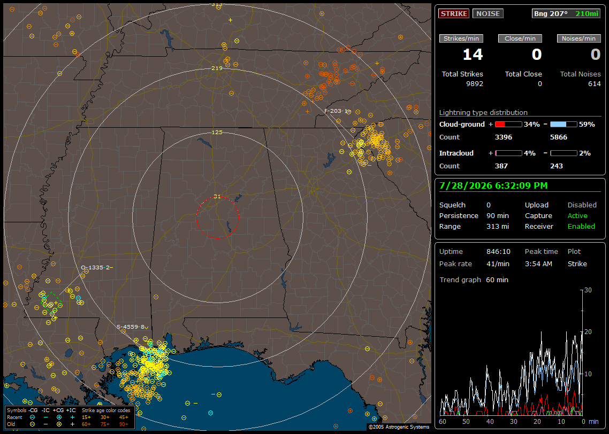Click the red center range circle
Screen dimensions: 609x434
tap(217, 218)
